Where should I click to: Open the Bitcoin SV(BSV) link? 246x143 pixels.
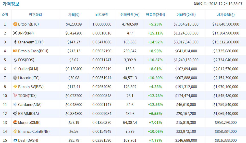pyautogui.click(x=31, y=87)
